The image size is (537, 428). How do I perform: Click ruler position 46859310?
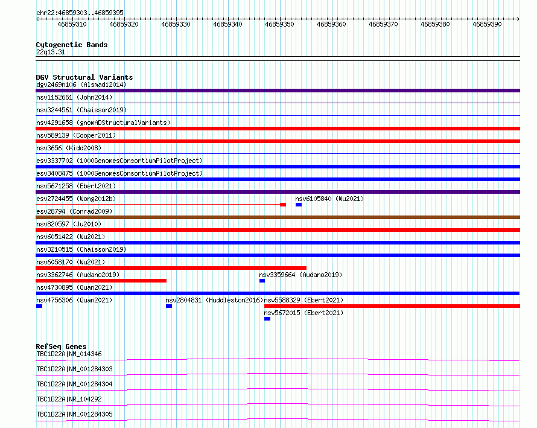tap(72, 24)
